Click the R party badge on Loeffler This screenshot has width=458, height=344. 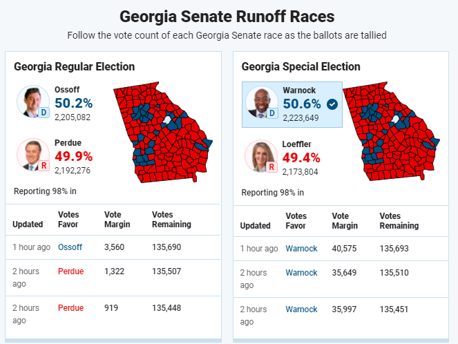coord(271,166)
